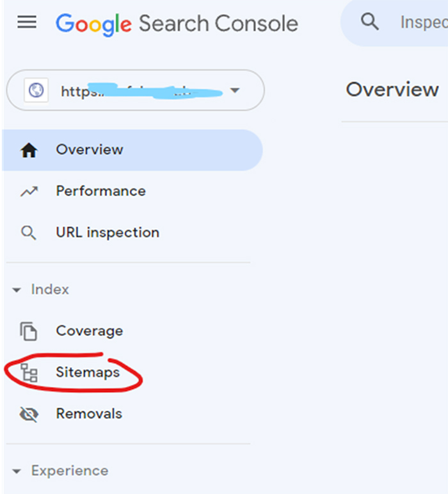Collapse the Experience section
The height and width of the screenshot is (494, 448).
coord(17,472)
